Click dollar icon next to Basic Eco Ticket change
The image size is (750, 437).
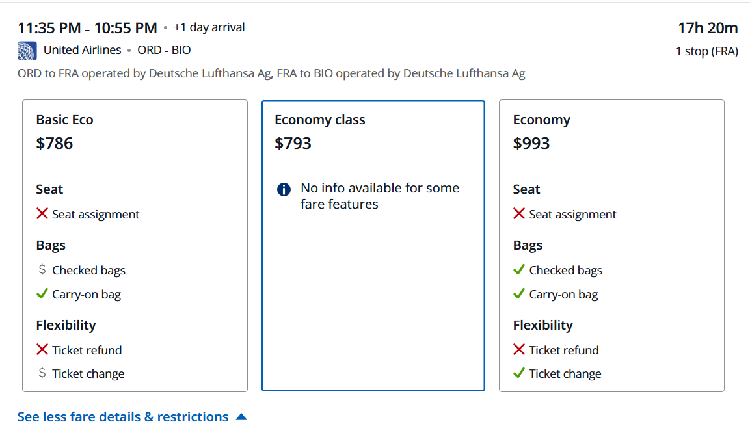42,373
